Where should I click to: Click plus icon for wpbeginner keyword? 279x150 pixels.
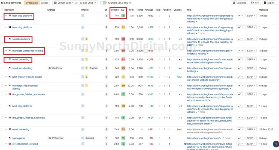click(6, 138)
